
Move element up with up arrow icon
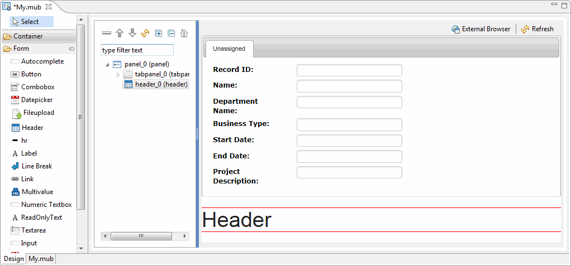pos(120,33)
